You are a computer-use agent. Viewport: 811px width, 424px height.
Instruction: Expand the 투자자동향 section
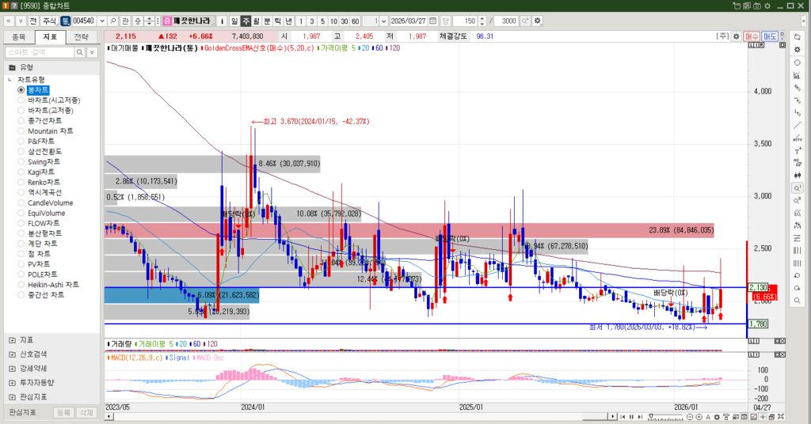click(x=11, y=382)
